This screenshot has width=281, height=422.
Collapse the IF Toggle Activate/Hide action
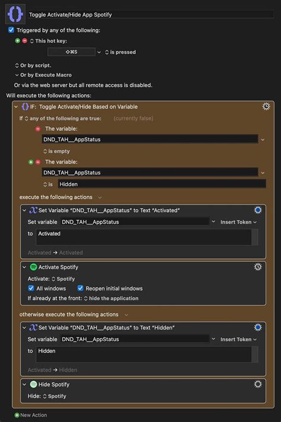pyautogui.click(x=16, y=107)
